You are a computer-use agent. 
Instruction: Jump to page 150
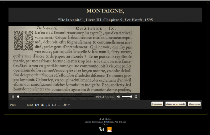(x=64, y=105)
